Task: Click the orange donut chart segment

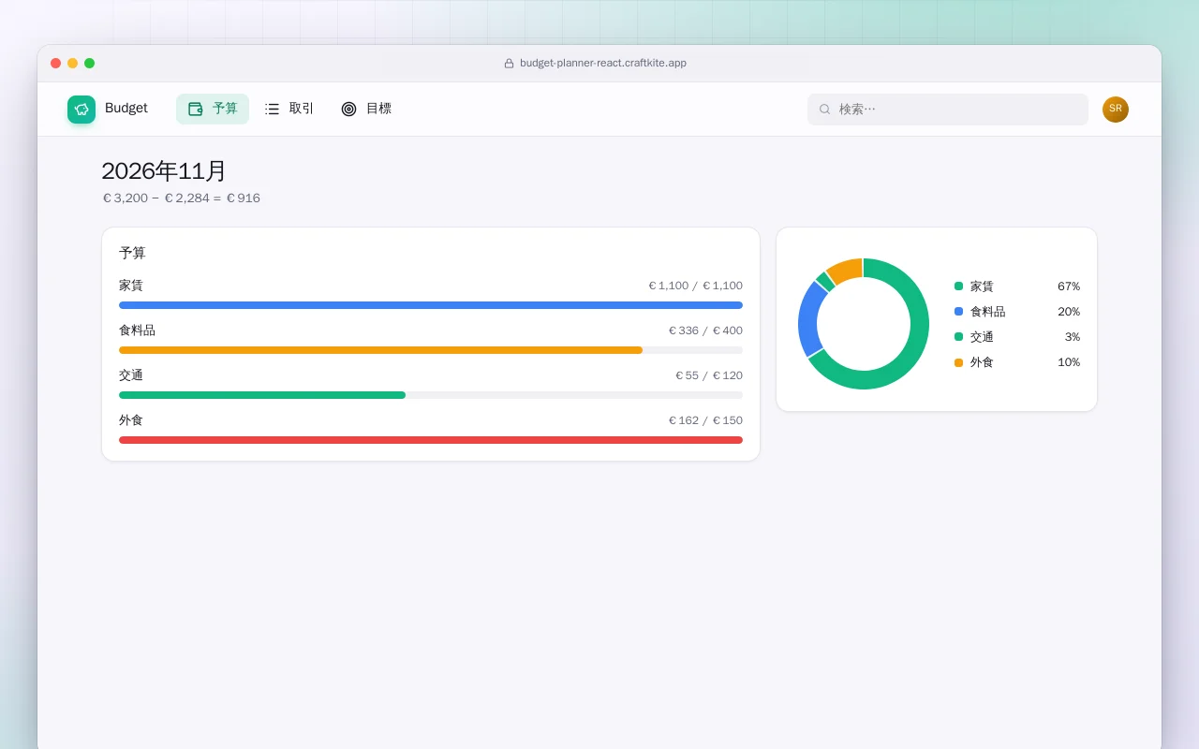Action: point(846,270)
